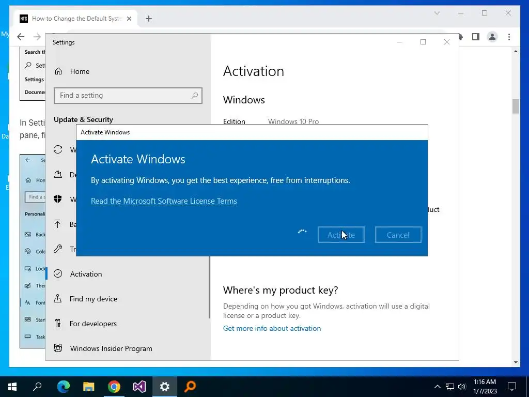
Task: Click the Activation checkmark circle icon
Action: tap(58, 273)
